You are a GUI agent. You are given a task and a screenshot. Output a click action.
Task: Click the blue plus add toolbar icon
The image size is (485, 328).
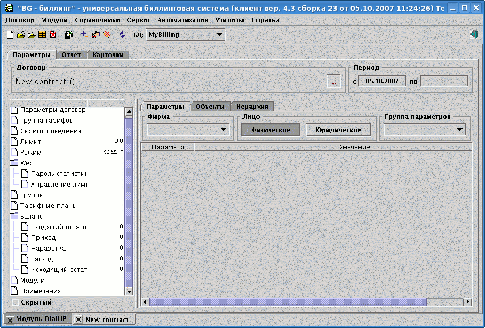tap(85, 35)
